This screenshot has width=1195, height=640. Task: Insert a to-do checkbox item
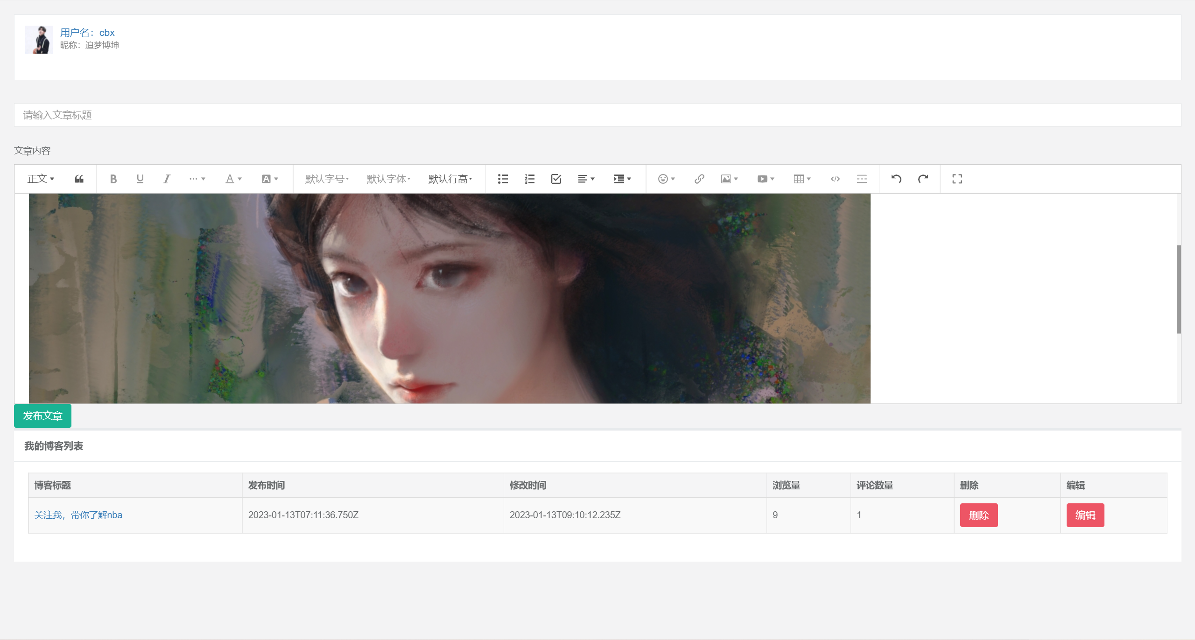pyautogui.click(x=556, y=179)
